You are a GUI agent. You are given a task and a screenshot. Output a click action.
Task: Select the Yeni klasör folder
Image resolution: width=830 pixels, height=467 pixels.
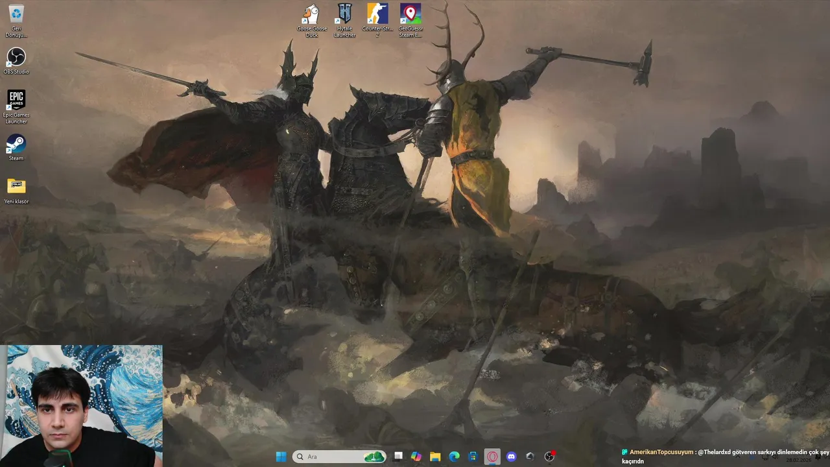click(16, 191)
